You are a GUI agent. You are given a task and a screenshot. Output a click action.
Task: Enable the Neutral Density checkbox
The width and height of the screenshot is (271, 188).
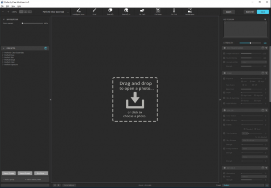coord(224,58)
